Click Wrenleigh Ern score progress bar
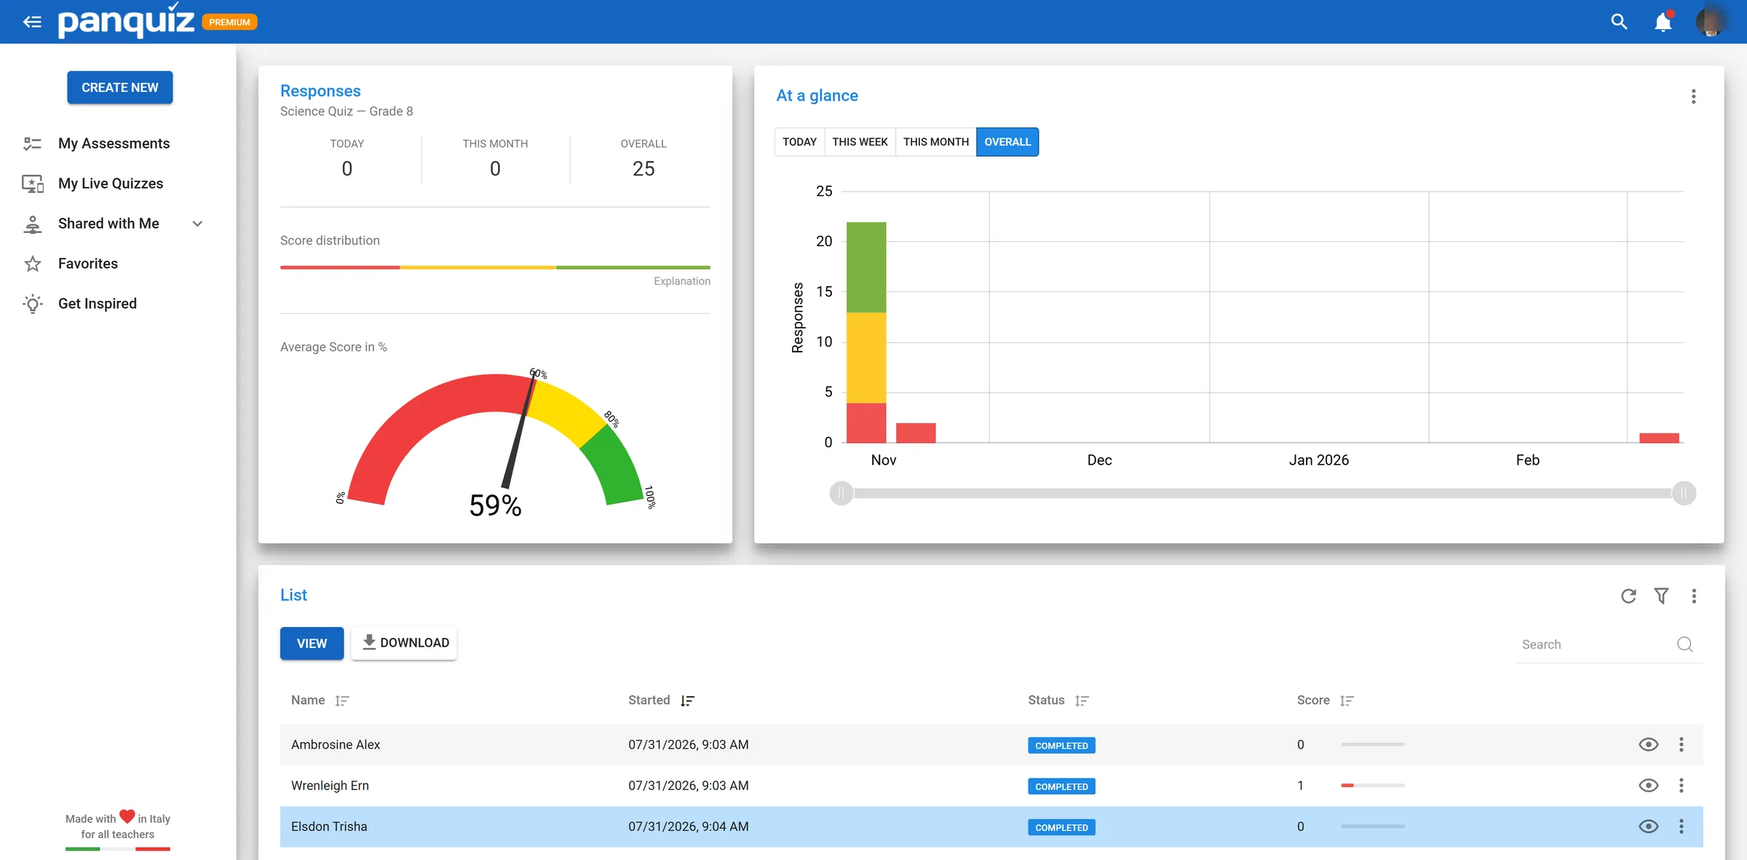1747x860 pixels. 1373,785
